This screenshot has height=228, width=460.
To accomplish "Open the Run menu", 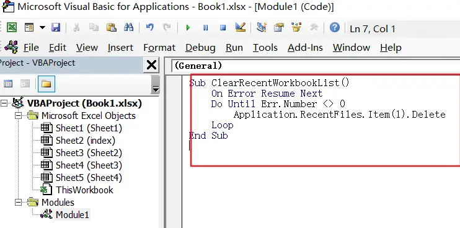I will pyautogui.click(x=234, y=48).
